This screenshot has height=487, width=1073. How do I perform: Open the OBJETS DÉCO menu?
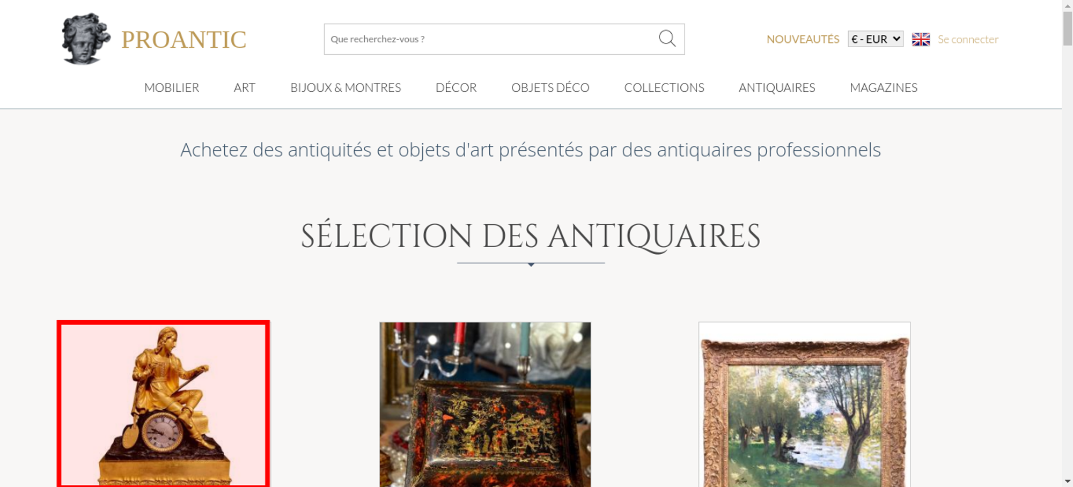[550, 87]
